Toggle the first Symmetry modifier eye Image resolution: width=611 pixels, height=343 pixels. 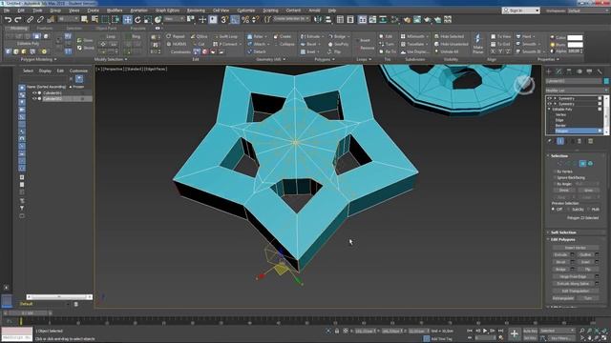[x=550, y=98]
